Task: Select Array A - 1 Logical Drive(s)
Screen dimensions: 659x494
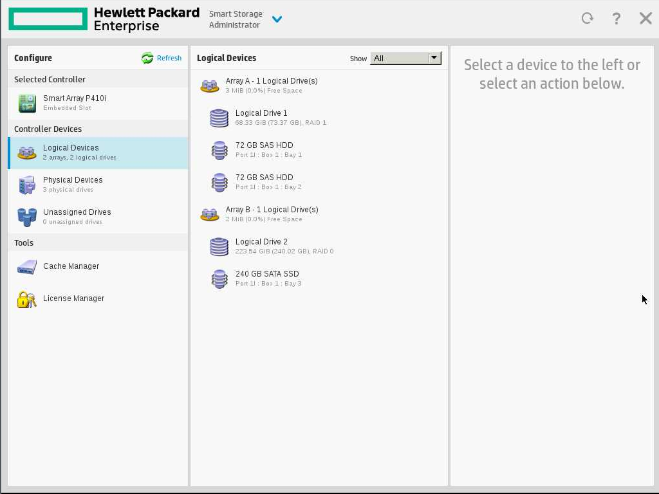Action: tap(319, 86)
